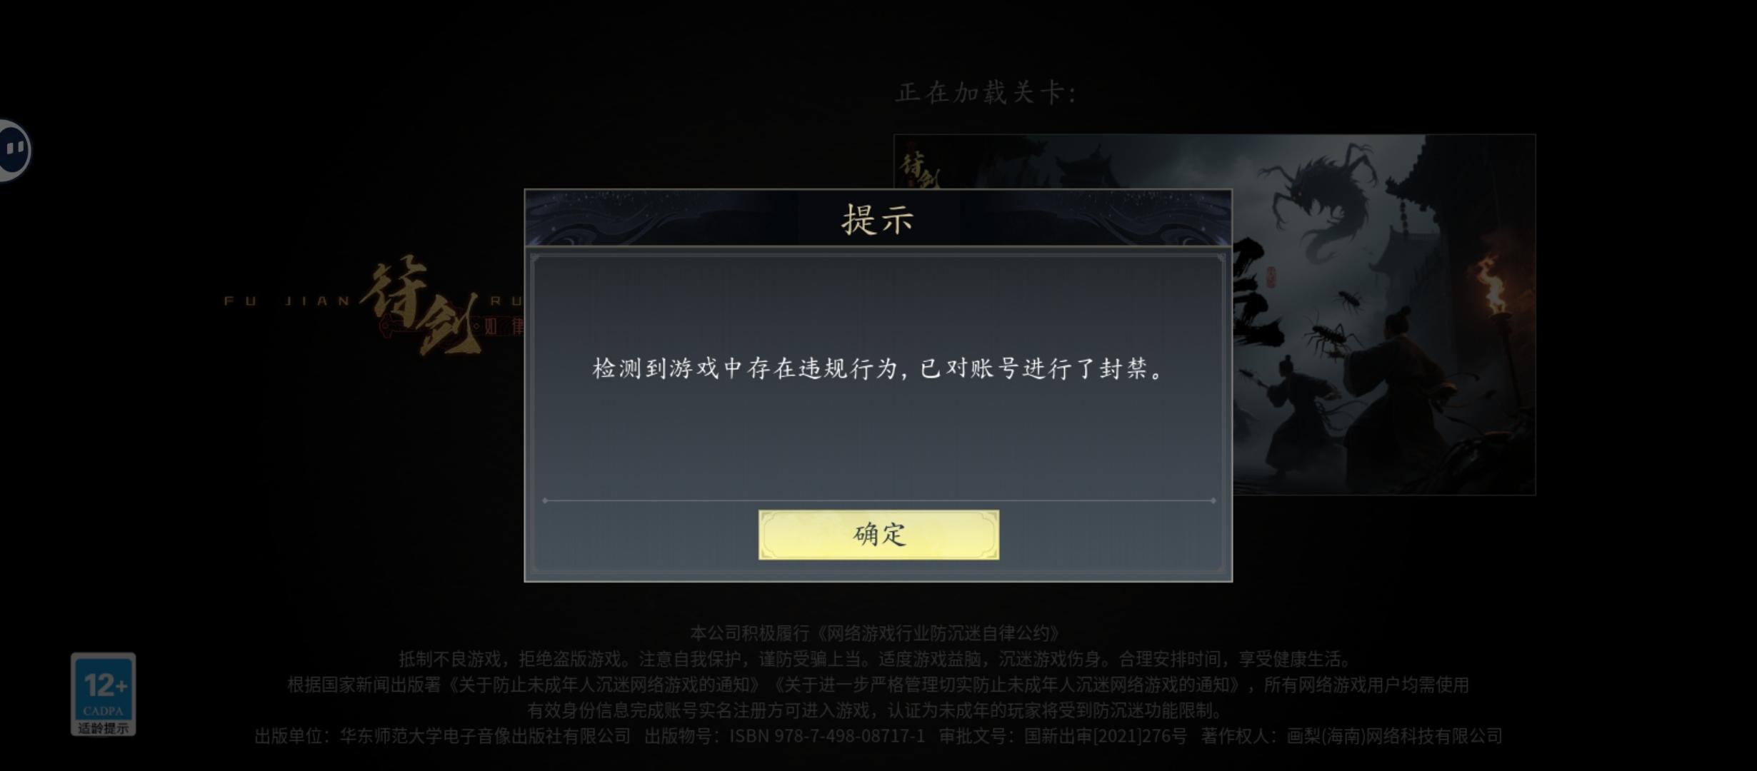1757x771 pixels.
Task: Click the dialog's horizontal divider line
Action: (878, 500)
